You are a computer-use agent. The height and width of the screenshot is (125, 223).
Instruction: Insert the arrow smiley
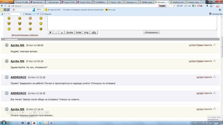tap(41, 29)
